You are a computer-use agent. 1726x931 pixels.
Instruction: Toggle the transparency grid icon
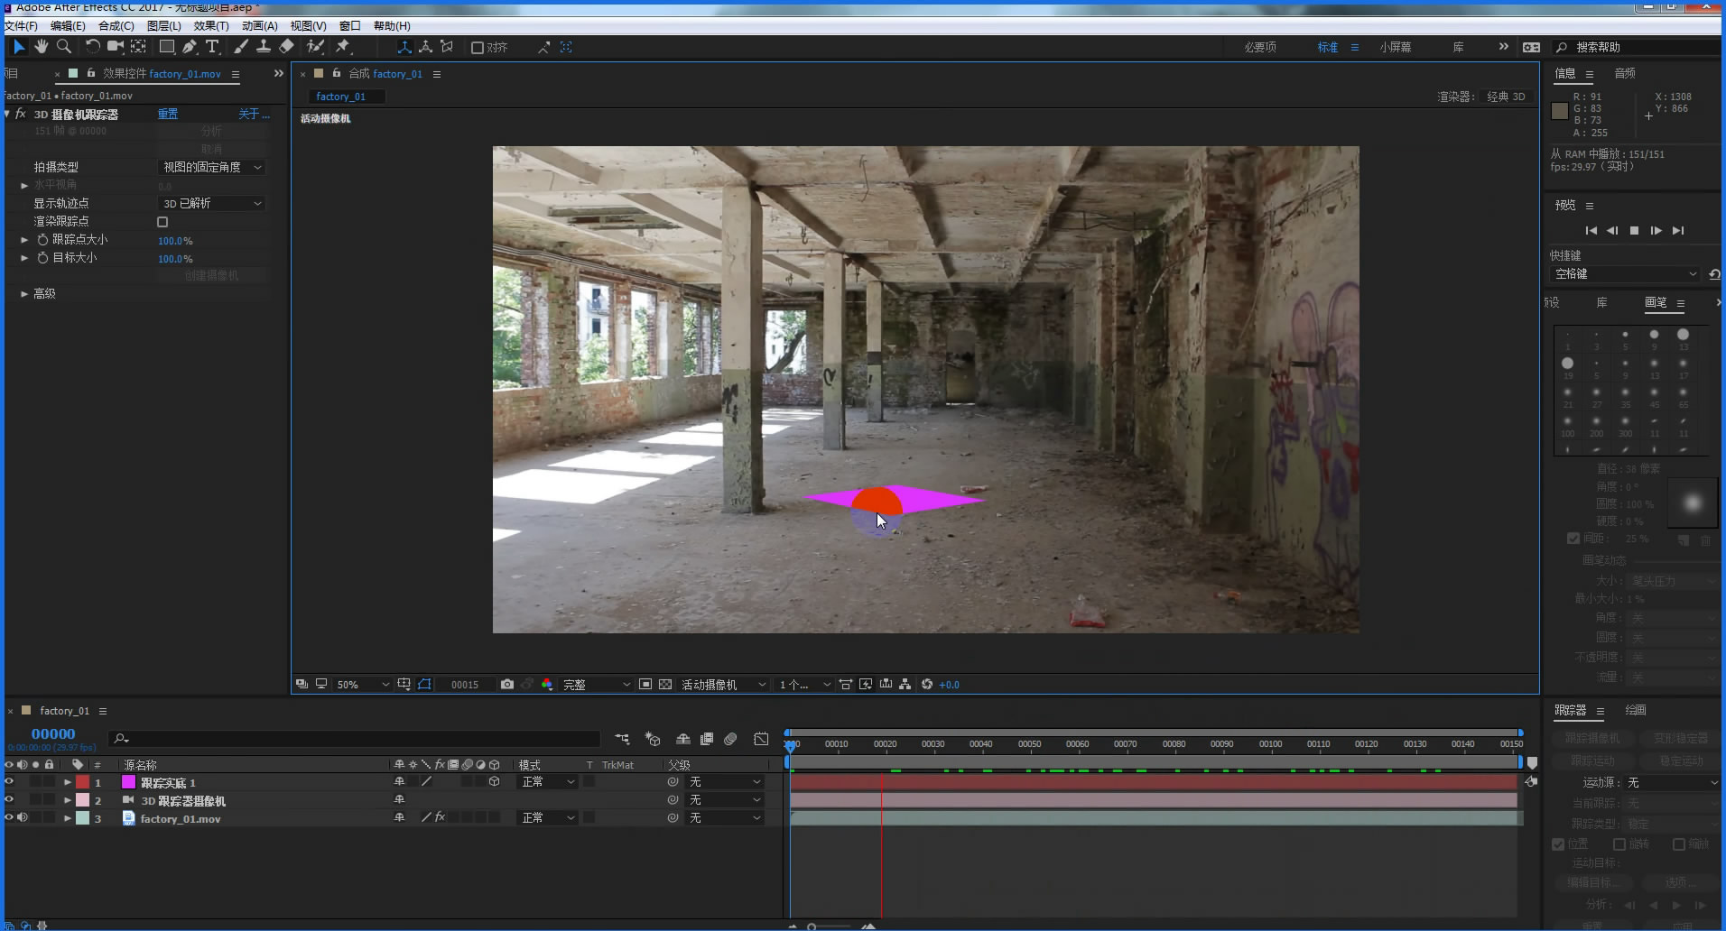pyautogui.click(x=665, y=685)
